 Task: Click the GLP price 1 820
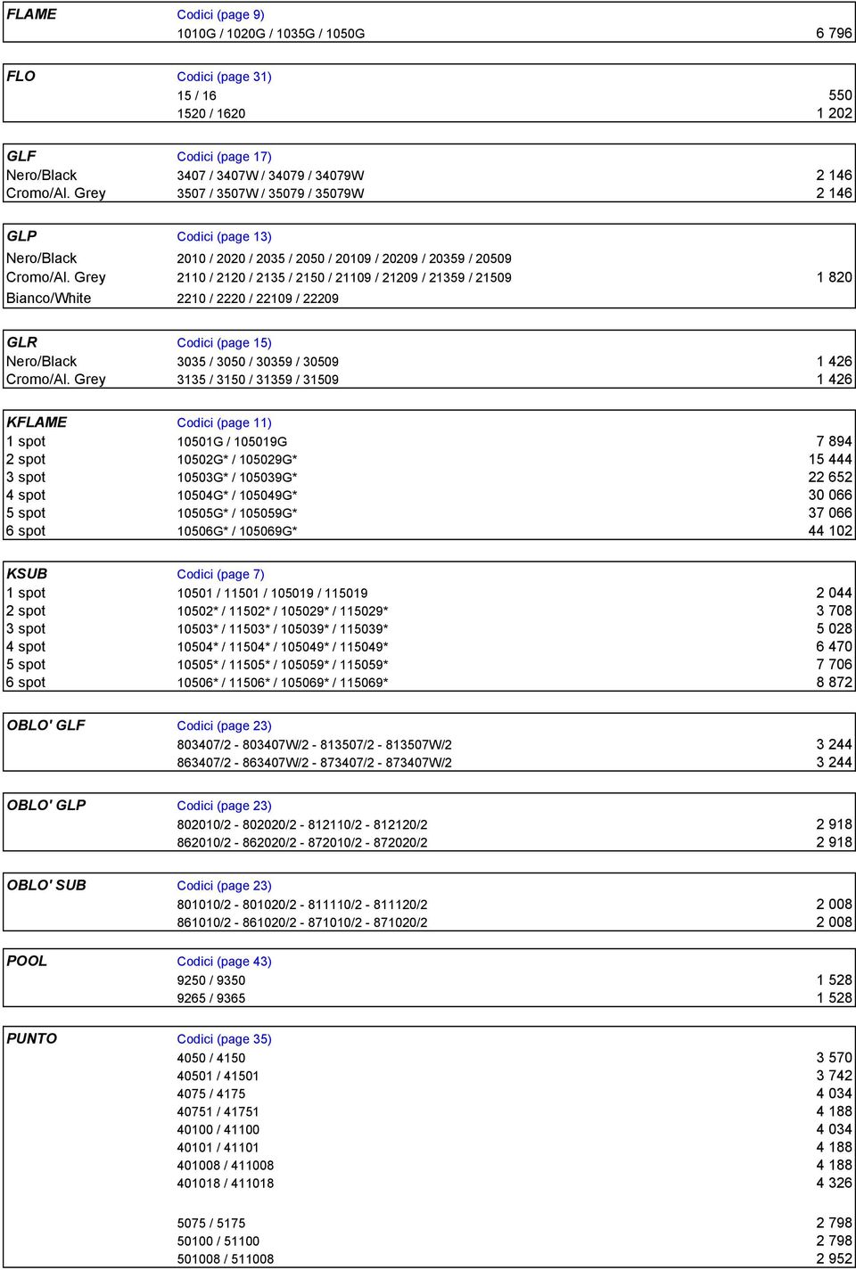pyautogui.click(x=834, y=278)
